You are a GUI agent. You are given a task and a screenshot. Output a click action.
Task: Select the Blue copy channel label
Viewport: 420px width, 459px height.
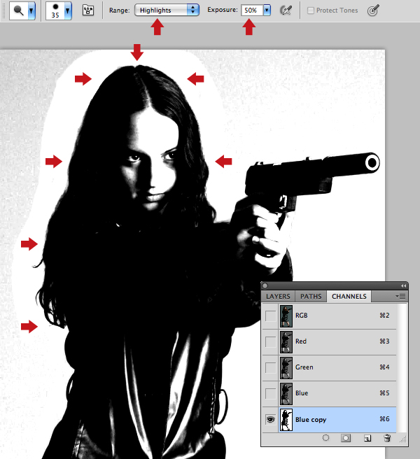[x=311, y=420]
